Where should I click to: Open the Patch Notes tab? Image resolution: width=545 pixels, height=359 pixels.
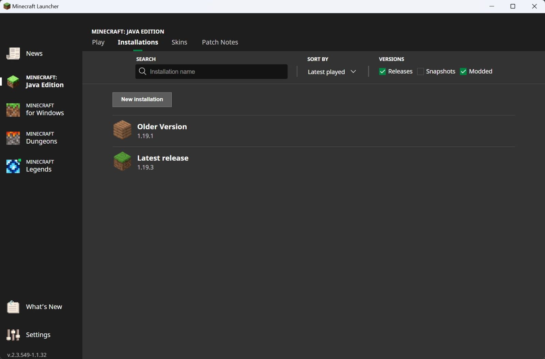tap(220, 42)
